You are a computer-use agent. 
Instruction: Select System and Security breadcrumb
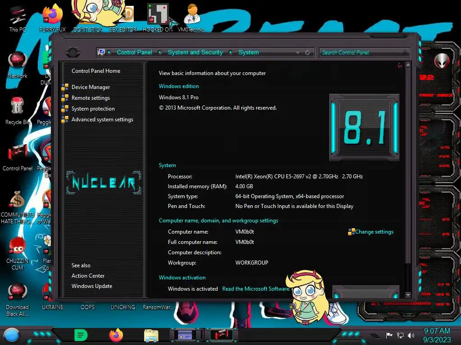pyautogui.click(x=195, y=52)
